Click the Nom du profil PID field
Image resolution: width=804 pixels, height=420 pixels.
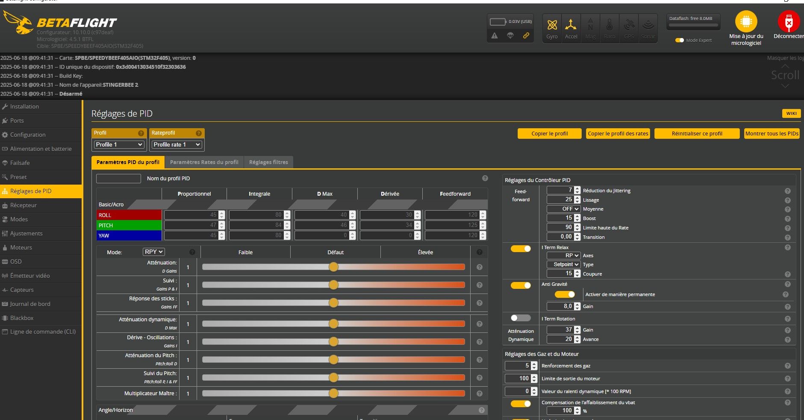click(118, 179)
